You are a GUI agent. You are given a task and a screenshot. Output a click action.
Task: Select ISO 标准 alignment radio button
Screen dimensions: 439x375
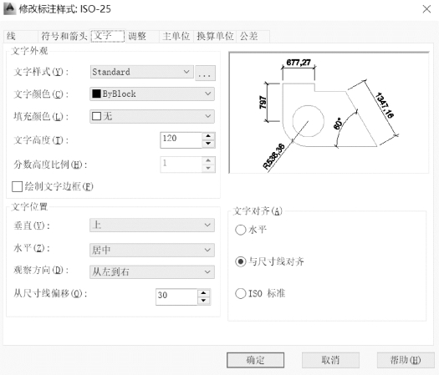[x=241, y=294]
